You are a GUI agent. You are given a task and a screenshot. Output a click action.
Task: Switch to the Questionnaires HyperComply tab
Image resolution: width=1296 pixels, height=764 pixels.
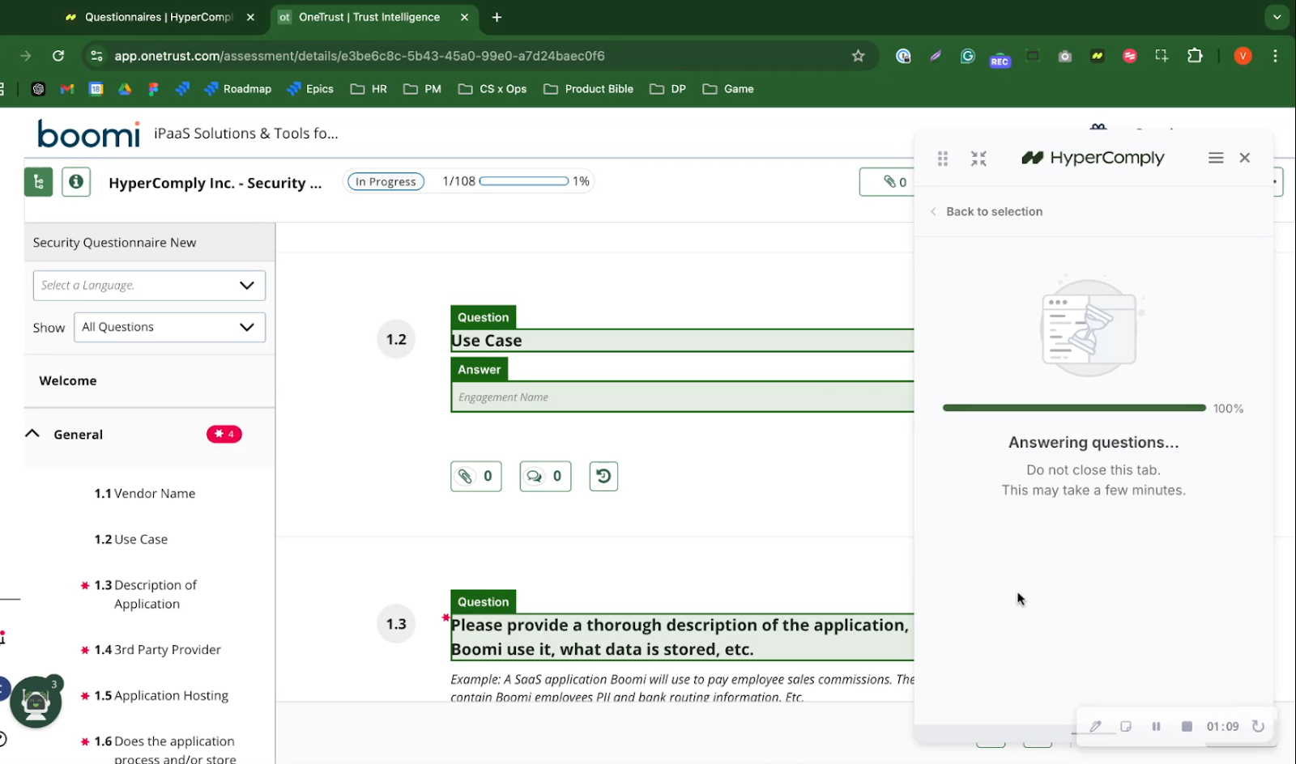tap(160, 17)
